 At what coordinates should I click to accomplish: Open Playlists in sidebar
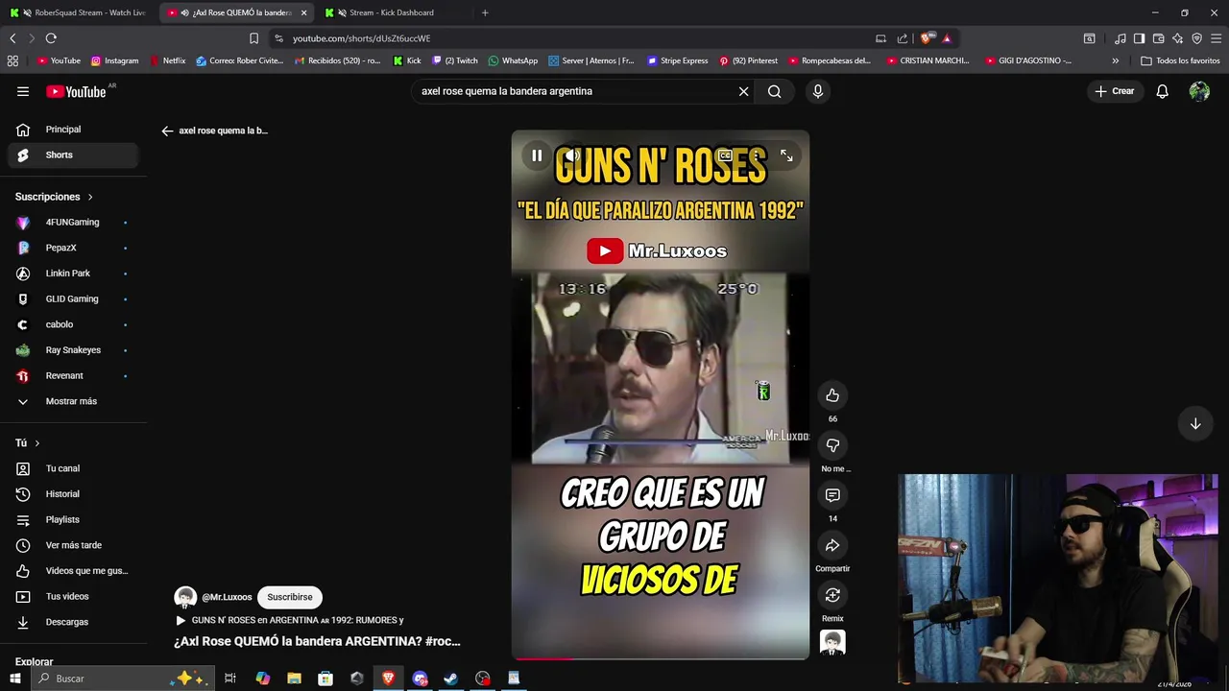pos(74,519)
